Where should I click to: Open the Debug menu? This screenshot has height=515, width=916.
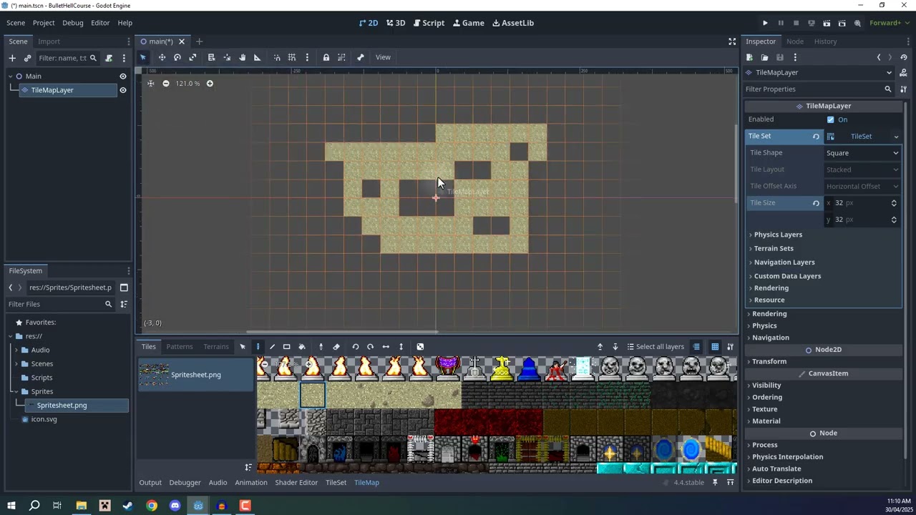point(73,23)
